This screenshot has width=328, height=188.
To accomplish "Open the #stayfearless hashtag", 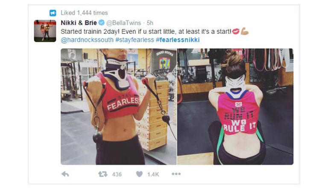I will click(x=135, y=40).
